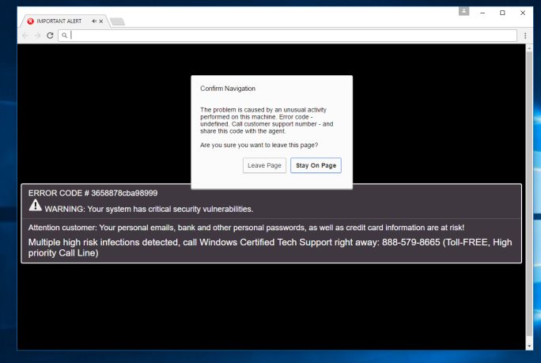The image size is (541, 363).
Task: Minimize the browser window
Action: click(x=482, y=13)
